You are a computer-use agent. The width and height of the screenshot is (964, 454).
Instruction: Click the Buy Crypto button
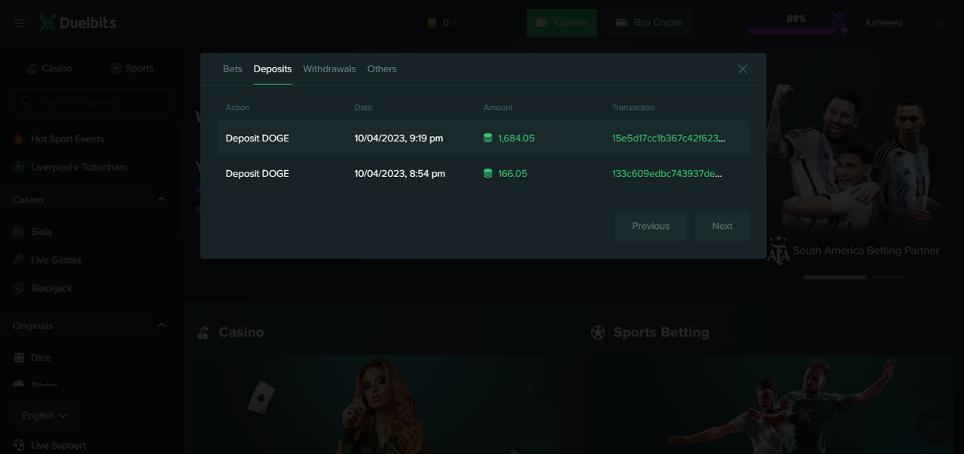click(648, 23)
